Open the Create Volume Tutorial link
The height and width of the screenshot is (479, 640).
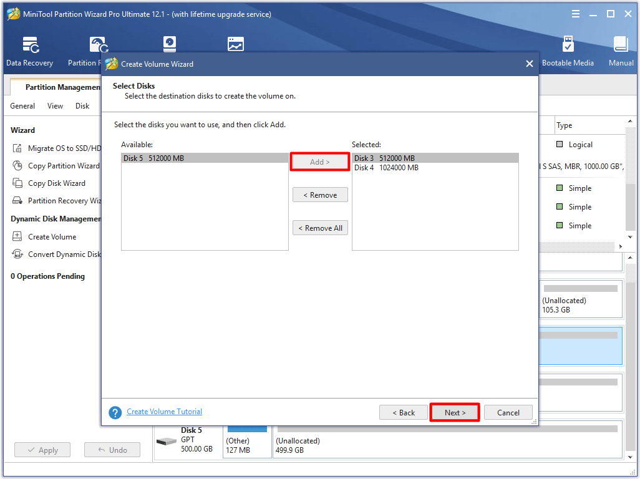(164, 412)
